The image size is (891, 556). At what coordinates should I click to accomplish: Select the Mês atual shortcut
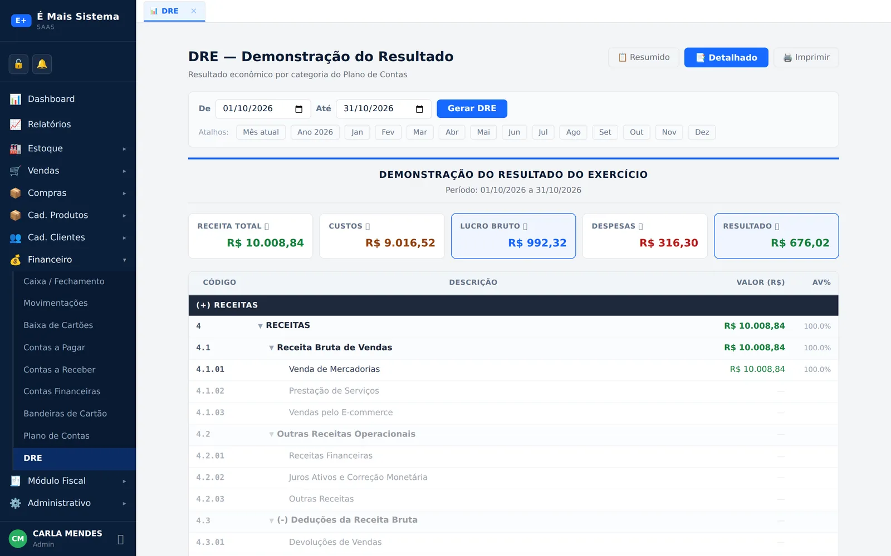261,132
